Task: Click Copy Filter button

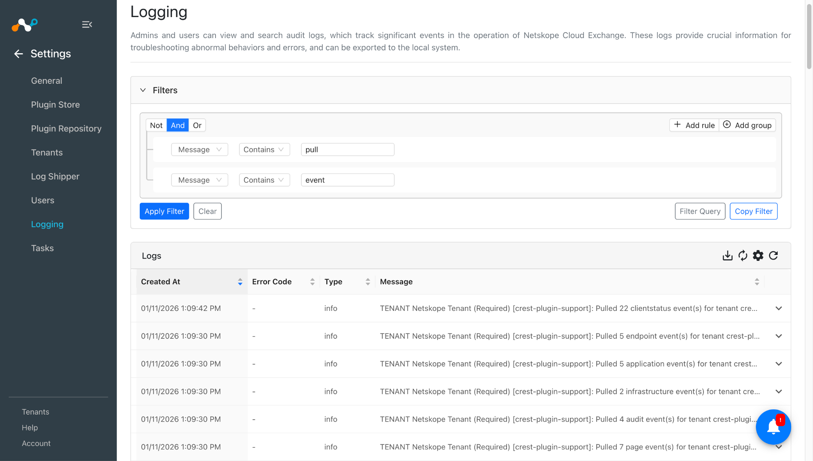Action: click(753, 211)
